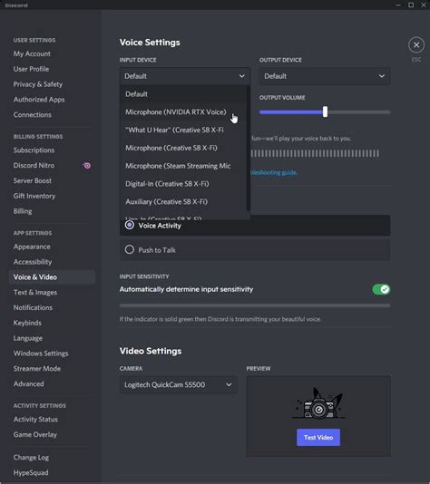
Task: Adjust the Output Volume slider handle
Action: 325,111
